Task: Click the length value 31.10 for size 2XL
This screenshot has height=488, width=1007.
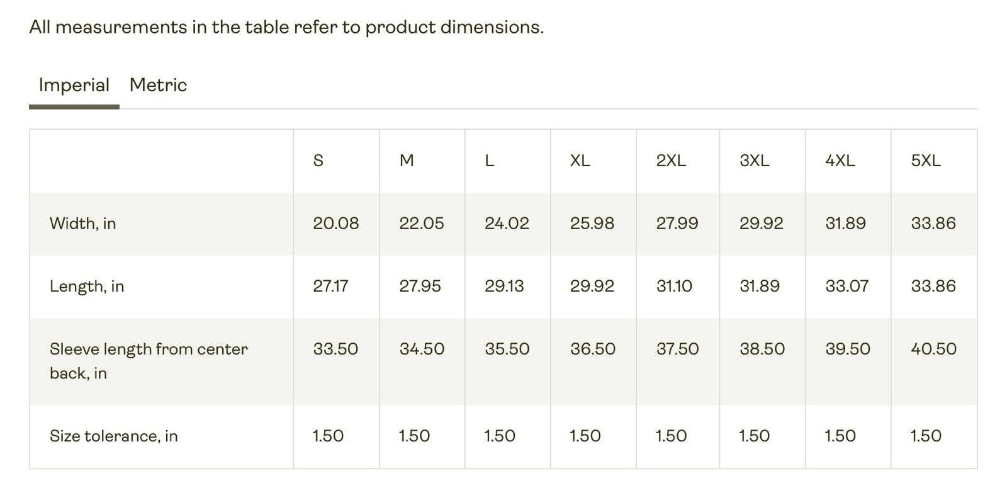Action: point(673,287)
